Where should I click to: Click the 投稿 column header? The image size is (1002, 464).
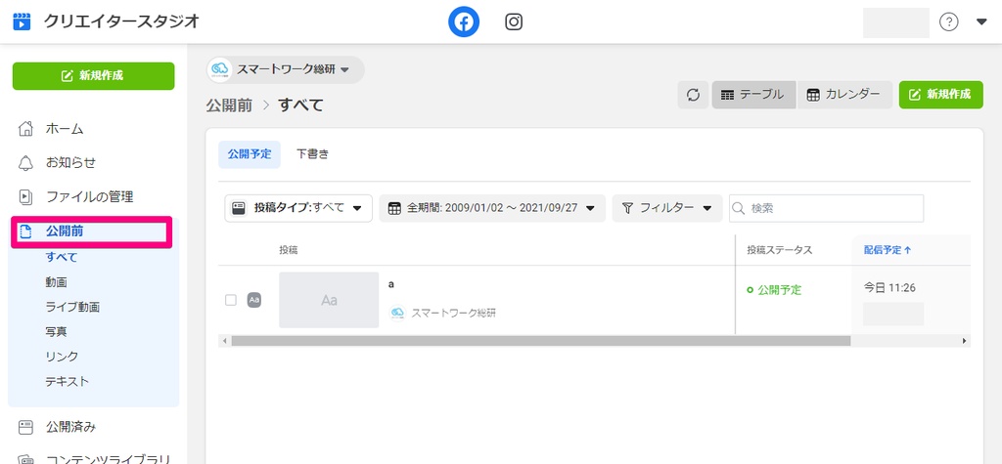(x=289, y=250)
